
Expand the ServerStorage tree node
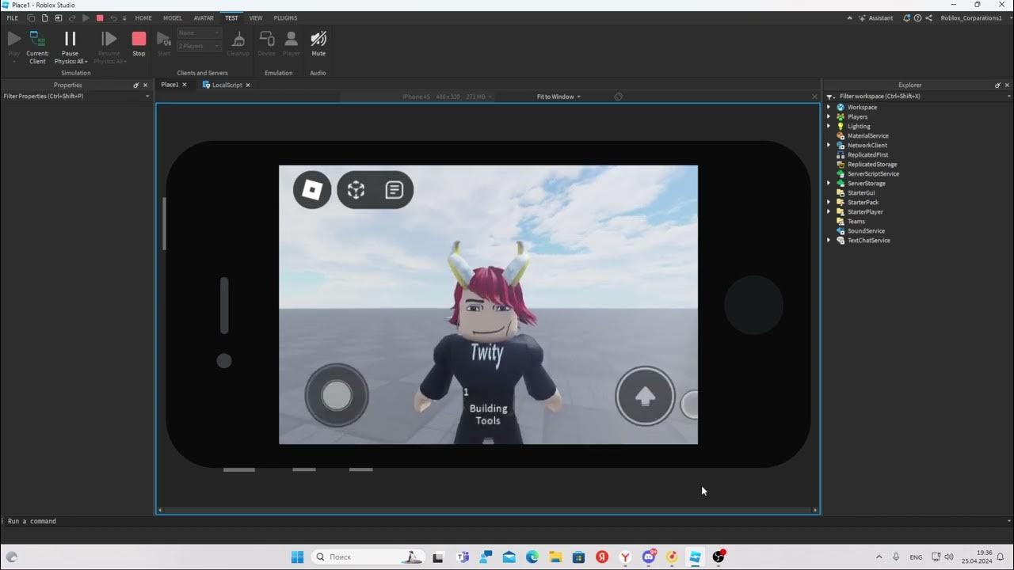click(x=829, y=183)
